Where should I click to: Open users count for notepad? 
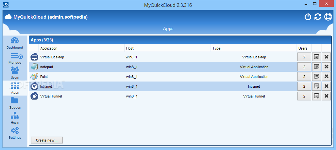pyautogui.click(x=304, y=67)
